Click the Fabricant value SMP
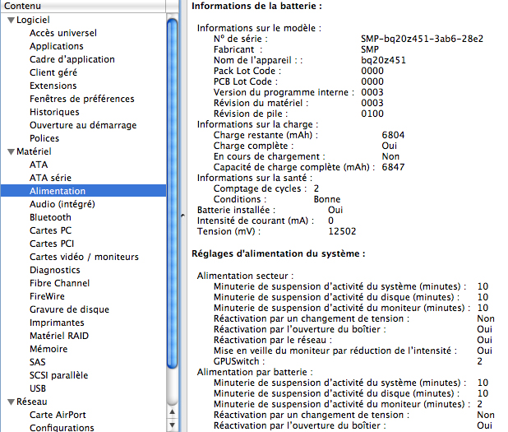This screenshot has width=508, height=432. pyautogui.click(x=370, y=49)
